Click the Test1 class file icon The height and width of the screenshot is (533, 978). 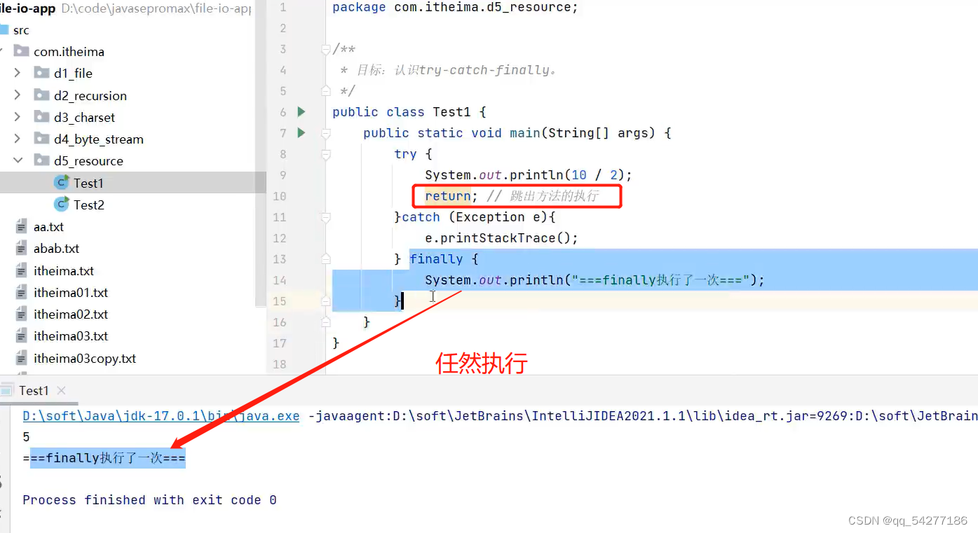(62, 183)
